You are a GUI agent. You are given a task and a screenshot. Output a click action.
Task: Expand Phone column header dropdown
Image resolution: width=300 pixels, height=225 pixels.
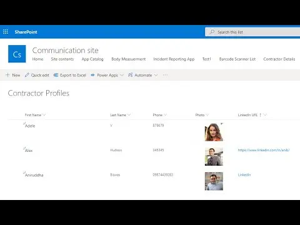point(165,115)
